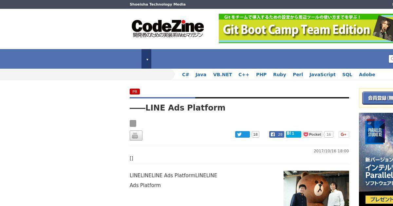
Task: Click the Pocket count 16
Action: 329,134
